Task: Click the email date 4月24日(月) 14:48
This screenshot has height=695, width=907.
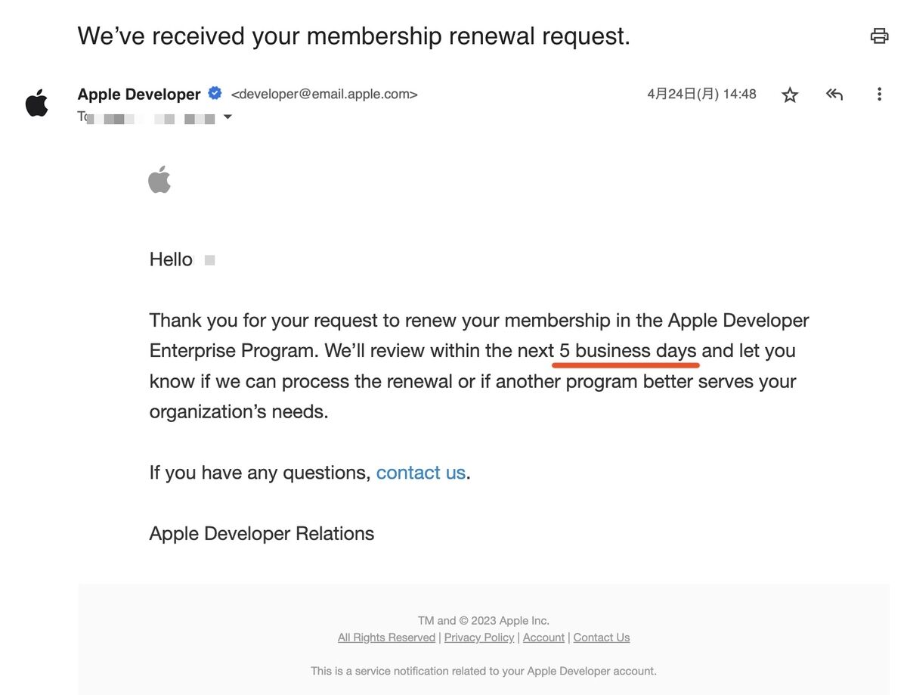Action: tap(701, 94)
